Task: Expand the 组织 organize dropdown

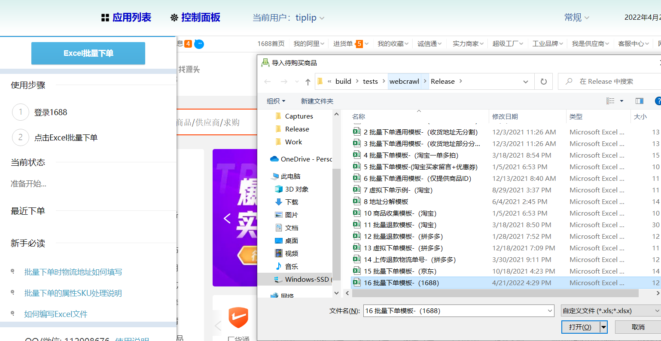Action: [275, 100]
